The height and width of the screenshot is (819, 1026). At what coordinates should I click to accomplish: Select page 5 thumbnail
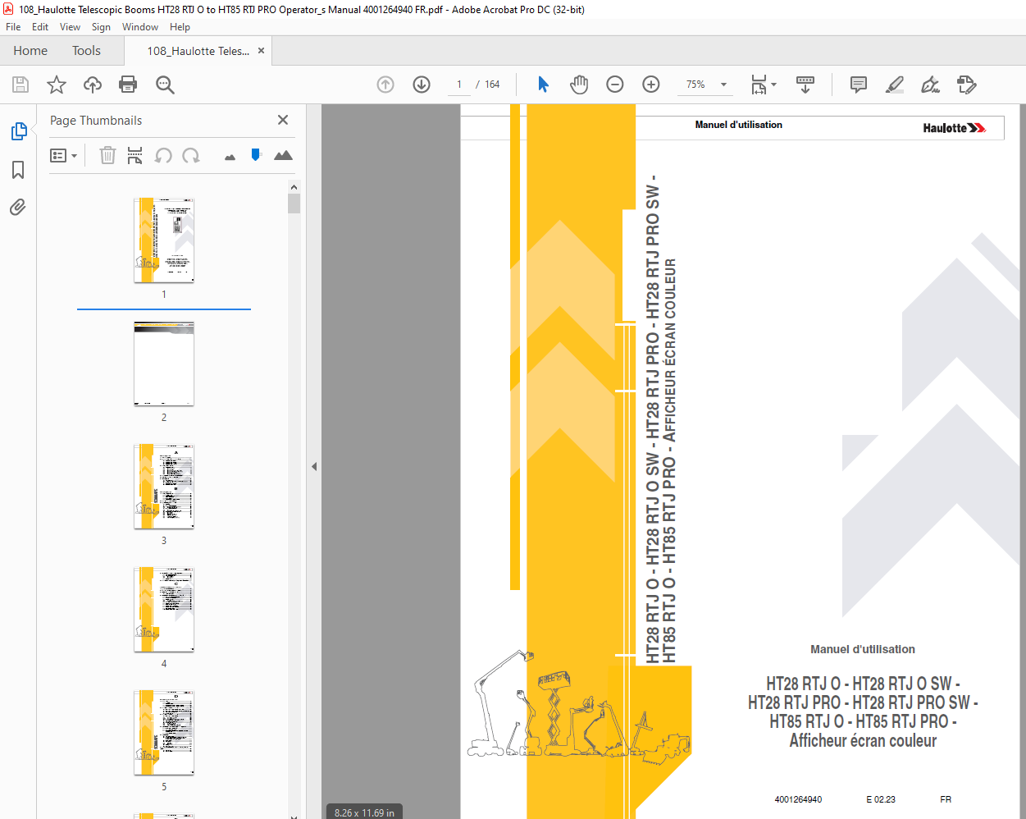pyautogui.click(x=164, y=733)
